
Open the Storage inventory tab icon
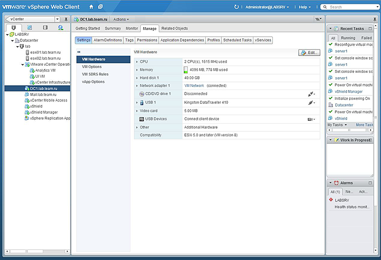45,28
